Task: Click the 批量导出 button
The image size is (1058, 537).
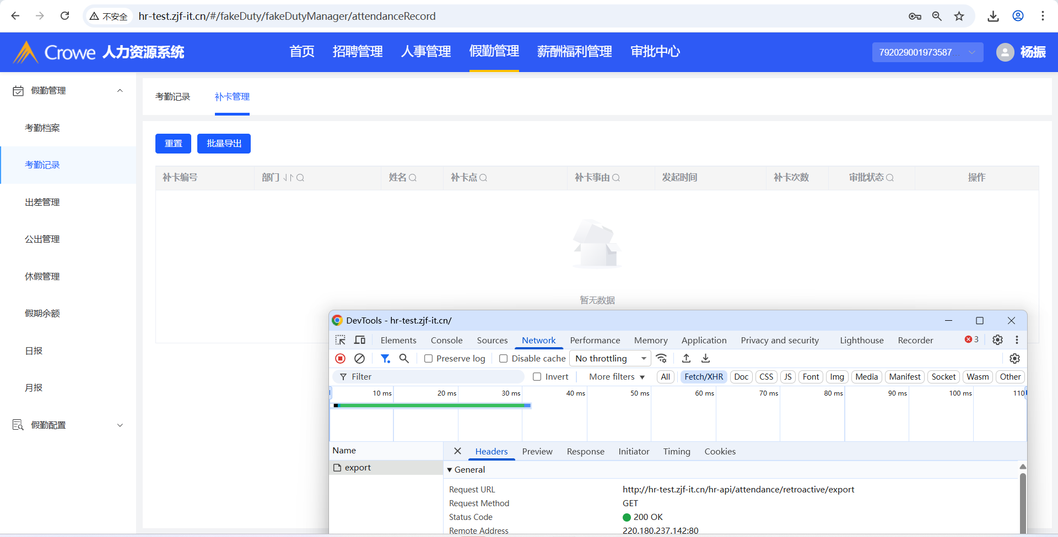Action: click(224, 144)
